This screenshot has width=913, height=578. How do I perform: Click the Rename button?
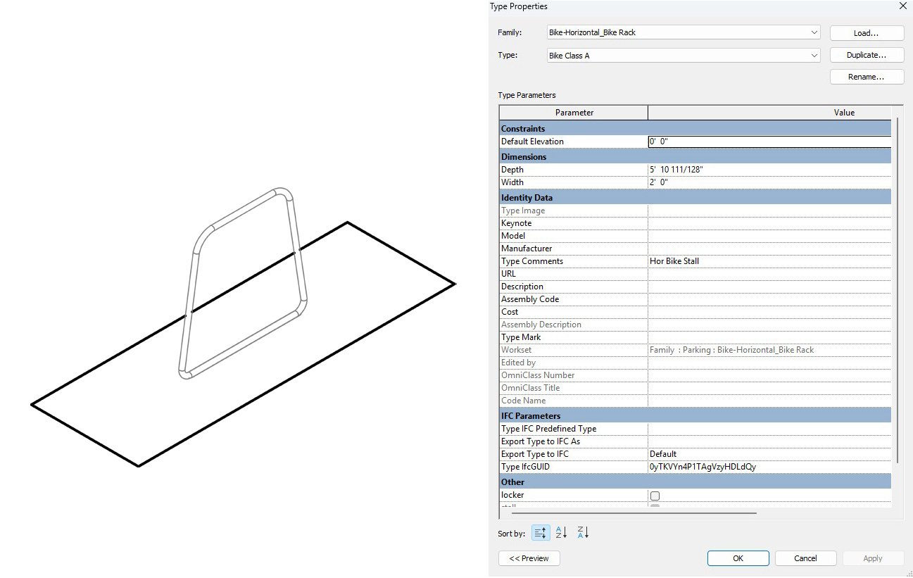pos(867,77)
